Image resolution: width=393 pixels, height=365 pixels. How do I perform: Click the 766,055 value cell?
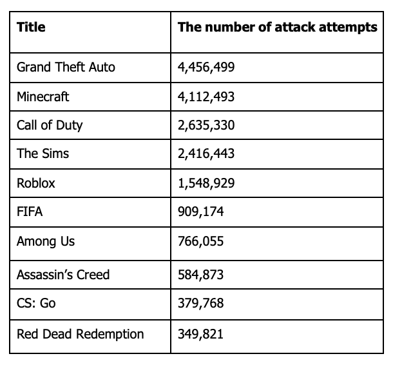click(201, 241)
